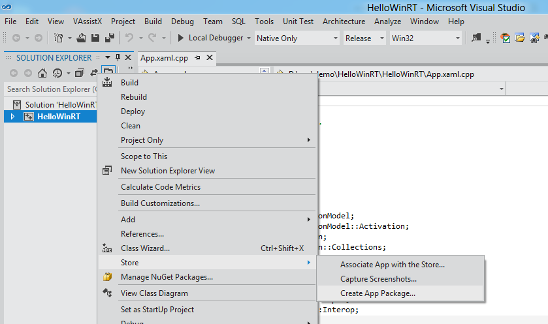Choose Class Wizard from the context menu

click(x=208, y=248)
